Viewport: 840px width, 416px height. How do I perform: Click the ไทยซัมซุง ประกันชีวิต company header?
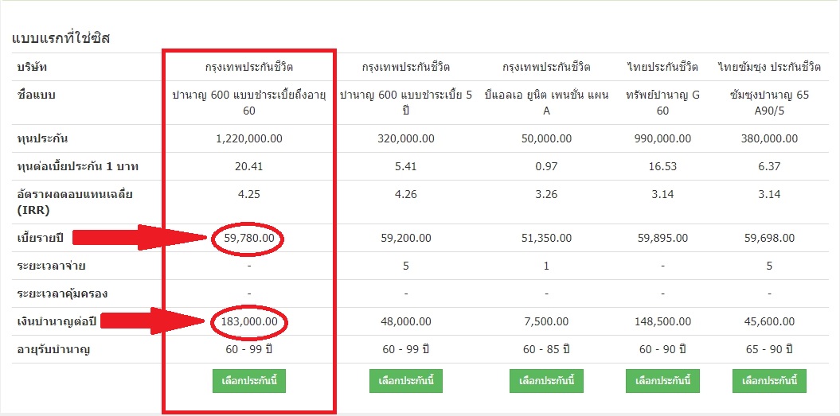[x=769, y=66]
